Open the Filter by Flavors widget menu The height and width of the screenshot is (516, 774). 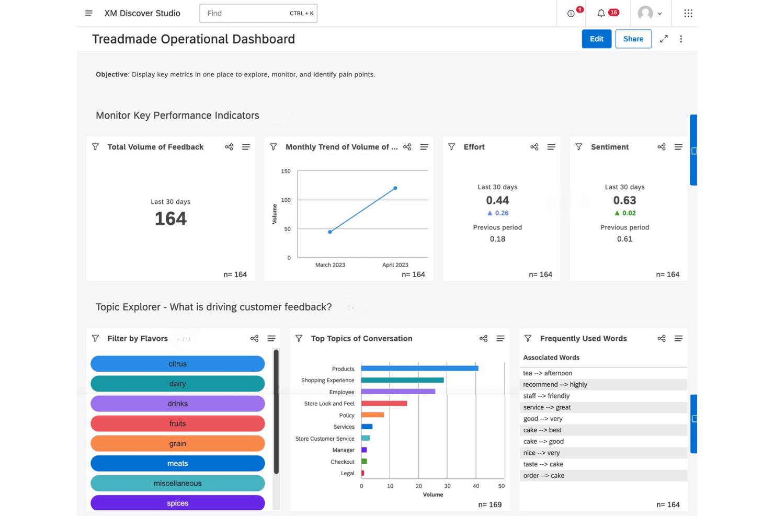coord(271,338)
